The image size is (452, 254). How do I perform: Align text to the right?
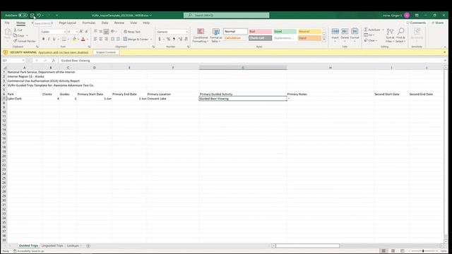click(106, 39)
